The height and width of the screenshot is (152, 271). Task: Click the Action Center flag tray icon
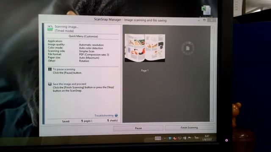point(190,138)
